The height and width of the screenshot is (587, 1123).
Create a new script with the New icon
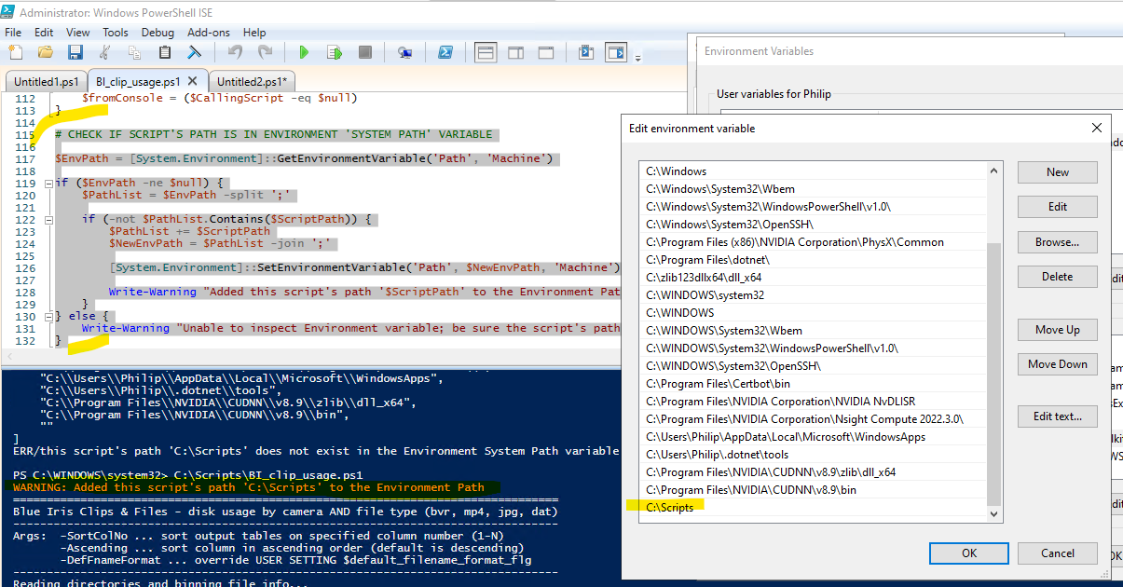(x=17, y=52)
